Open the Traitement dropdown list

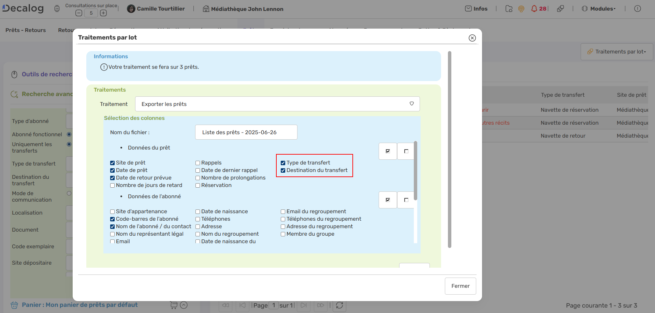(277, 104)
